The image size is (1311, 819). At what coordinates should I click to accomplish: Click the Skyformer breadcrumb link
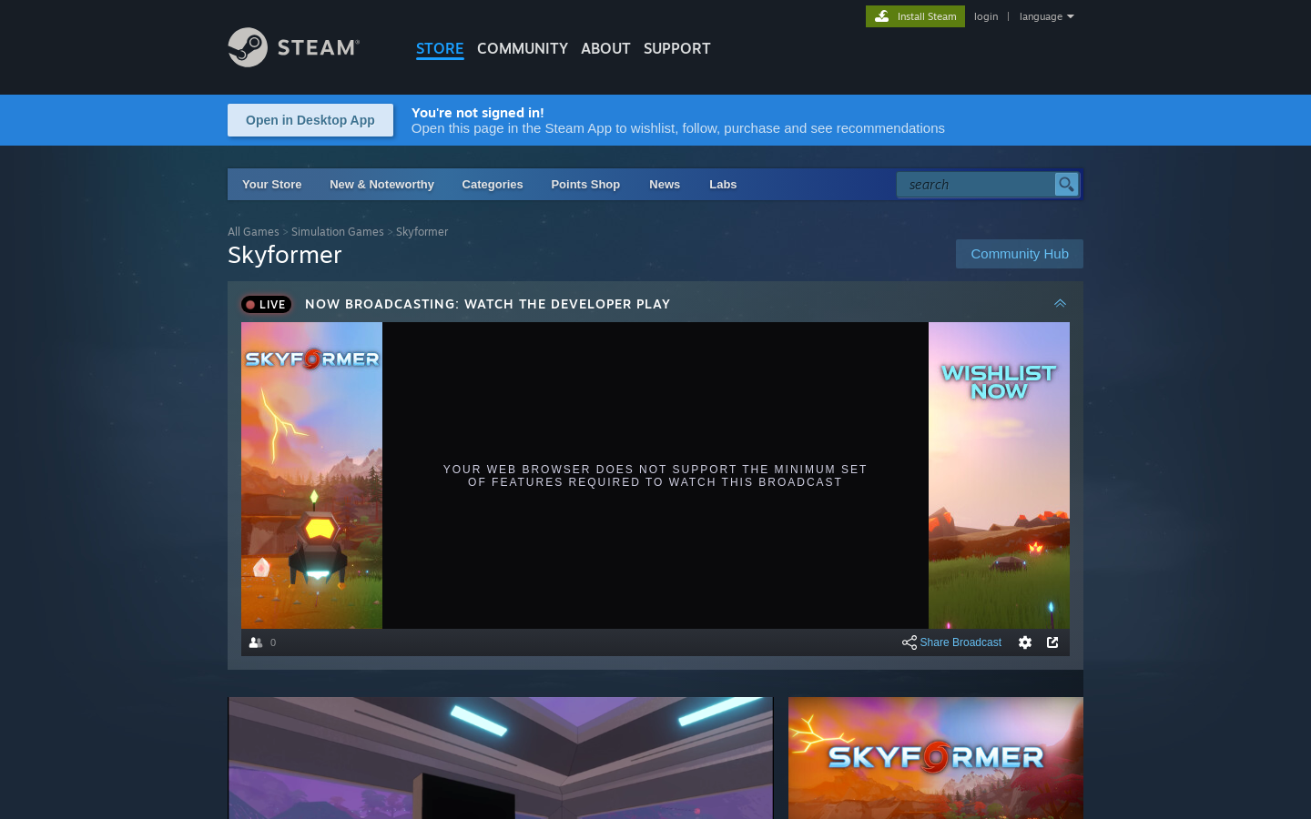coord(422,232)
